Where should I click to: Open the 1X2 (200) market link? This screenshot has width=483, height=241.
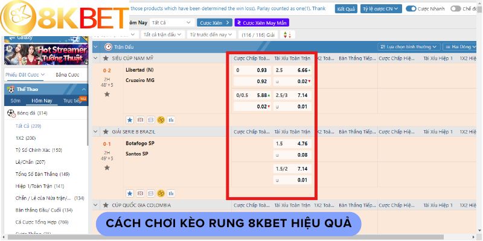tap(25, 138)
